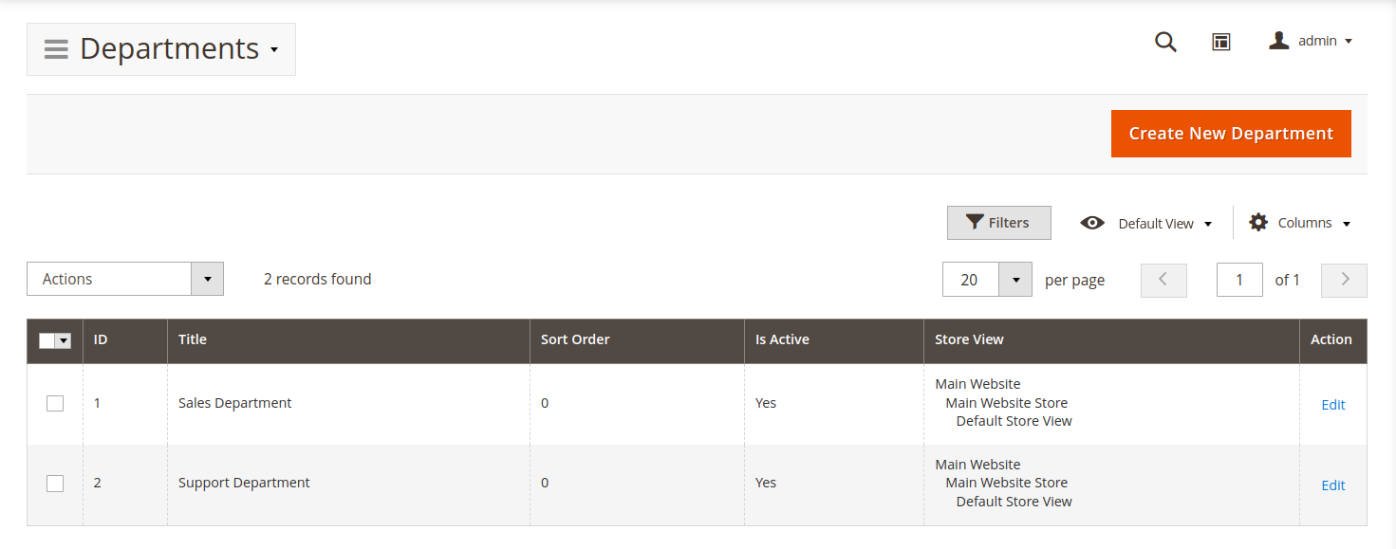Sort by the Sort Order column header
This screenshot has width=1396, height=549.
pos(575,339)
